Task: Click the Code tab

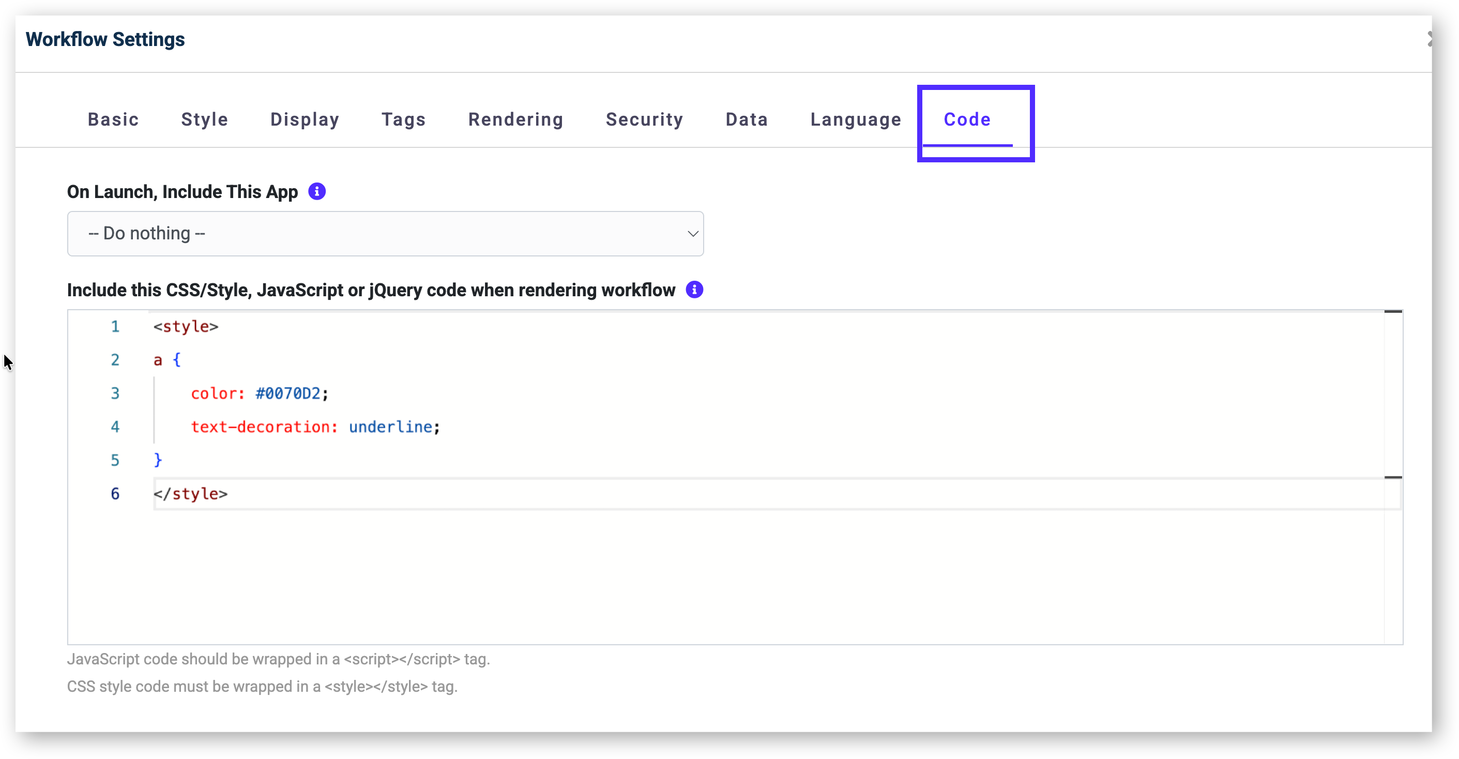Action: tap(967, 119)
